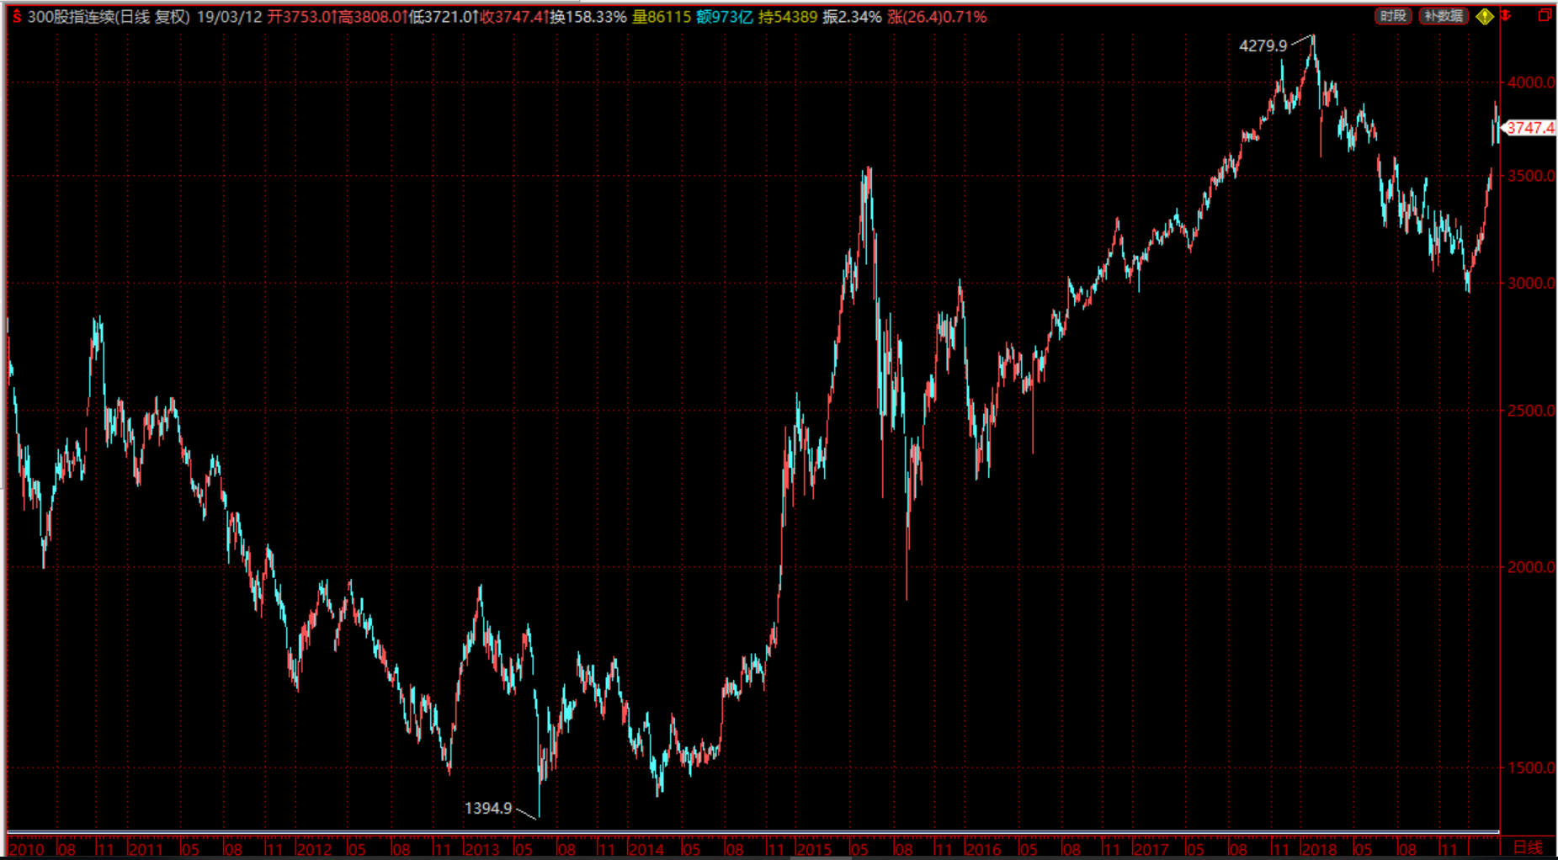Viewport: 1558px width, 860px height.
Task: Click the volume value 量86115
Action: pos(662,17)
